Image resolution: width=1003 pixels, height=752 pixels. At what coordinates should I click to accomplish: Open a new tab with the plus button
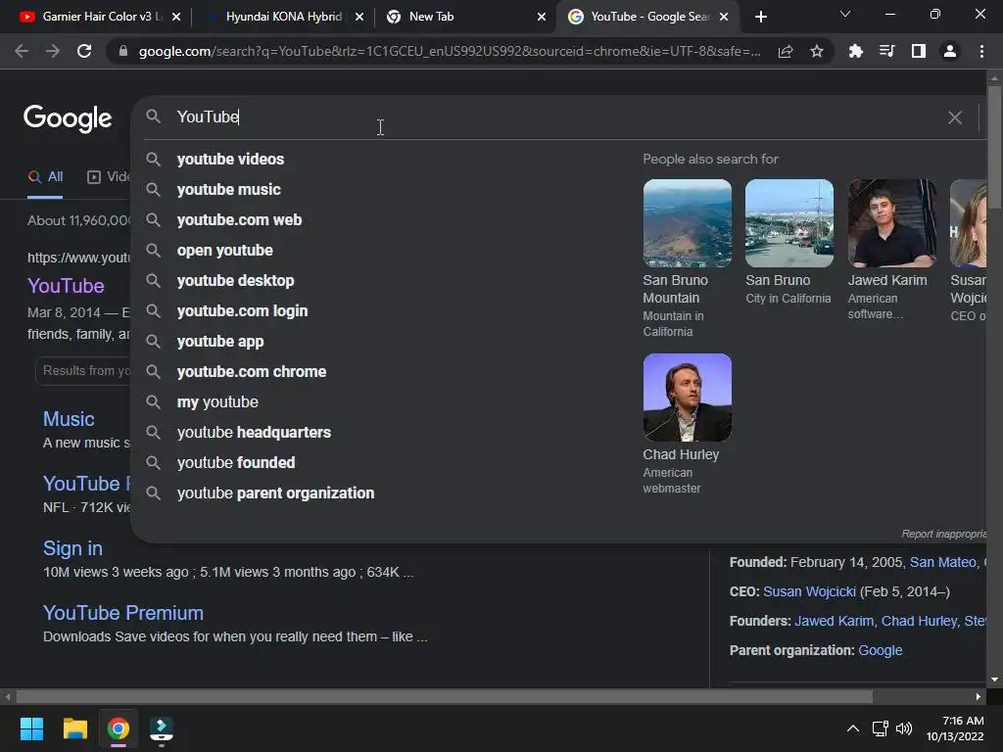760,17
